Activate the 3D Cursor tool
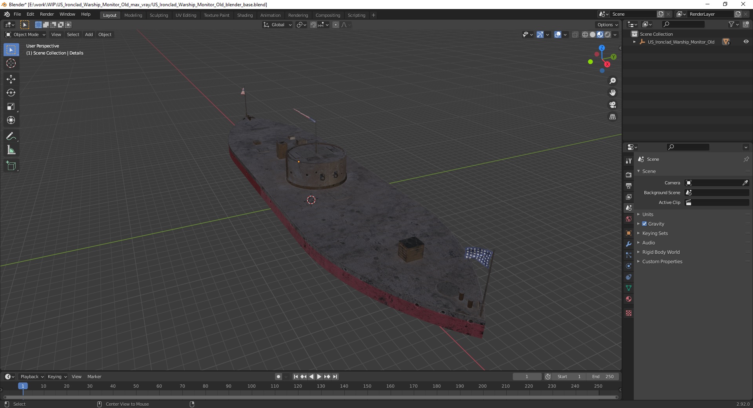 pyautogui.click(x=11, y=64)
